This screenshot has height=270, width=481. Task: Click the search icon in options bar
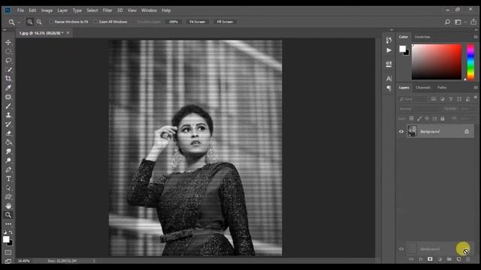point(447,22)
